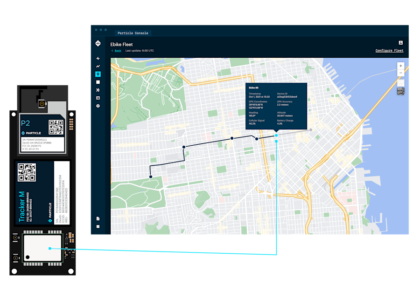Image resolution: width=420 pixels, height=291 pixels.
Task: Open the asterisk integrations sidebar icon
Action: [98, 90]
